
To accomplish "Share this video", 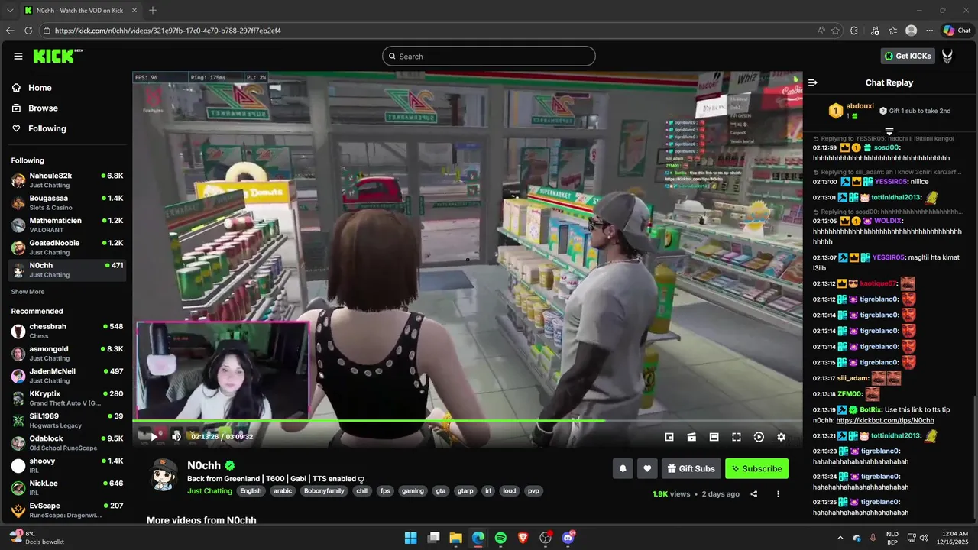I will point(754,494).
